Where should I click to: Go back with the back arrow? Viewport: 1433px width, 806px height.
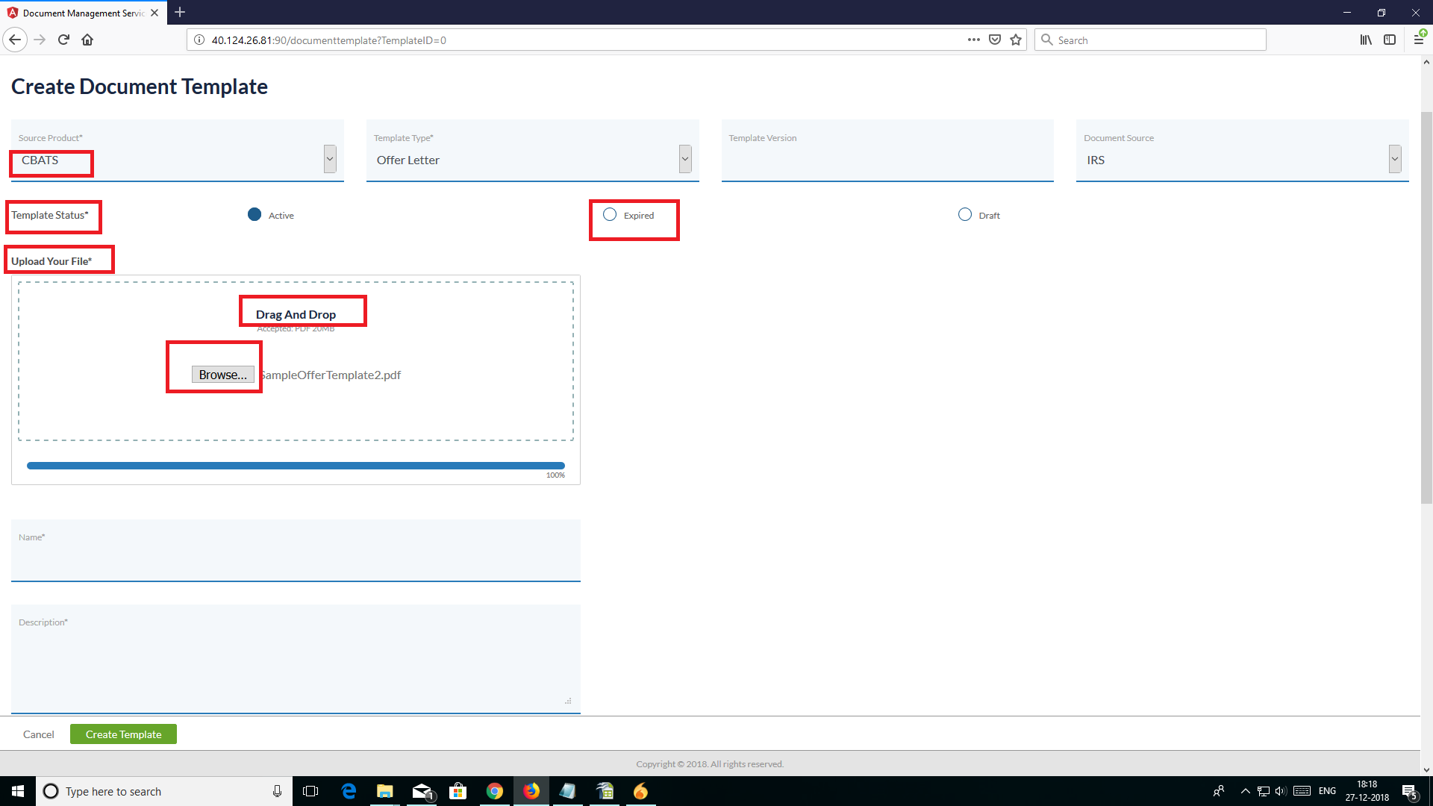point(15,40)
